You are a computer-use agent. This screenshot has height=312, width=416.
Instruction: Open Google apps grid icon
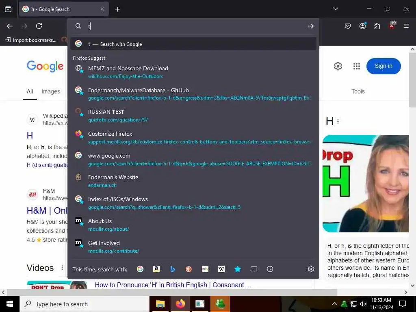[357, 66]
